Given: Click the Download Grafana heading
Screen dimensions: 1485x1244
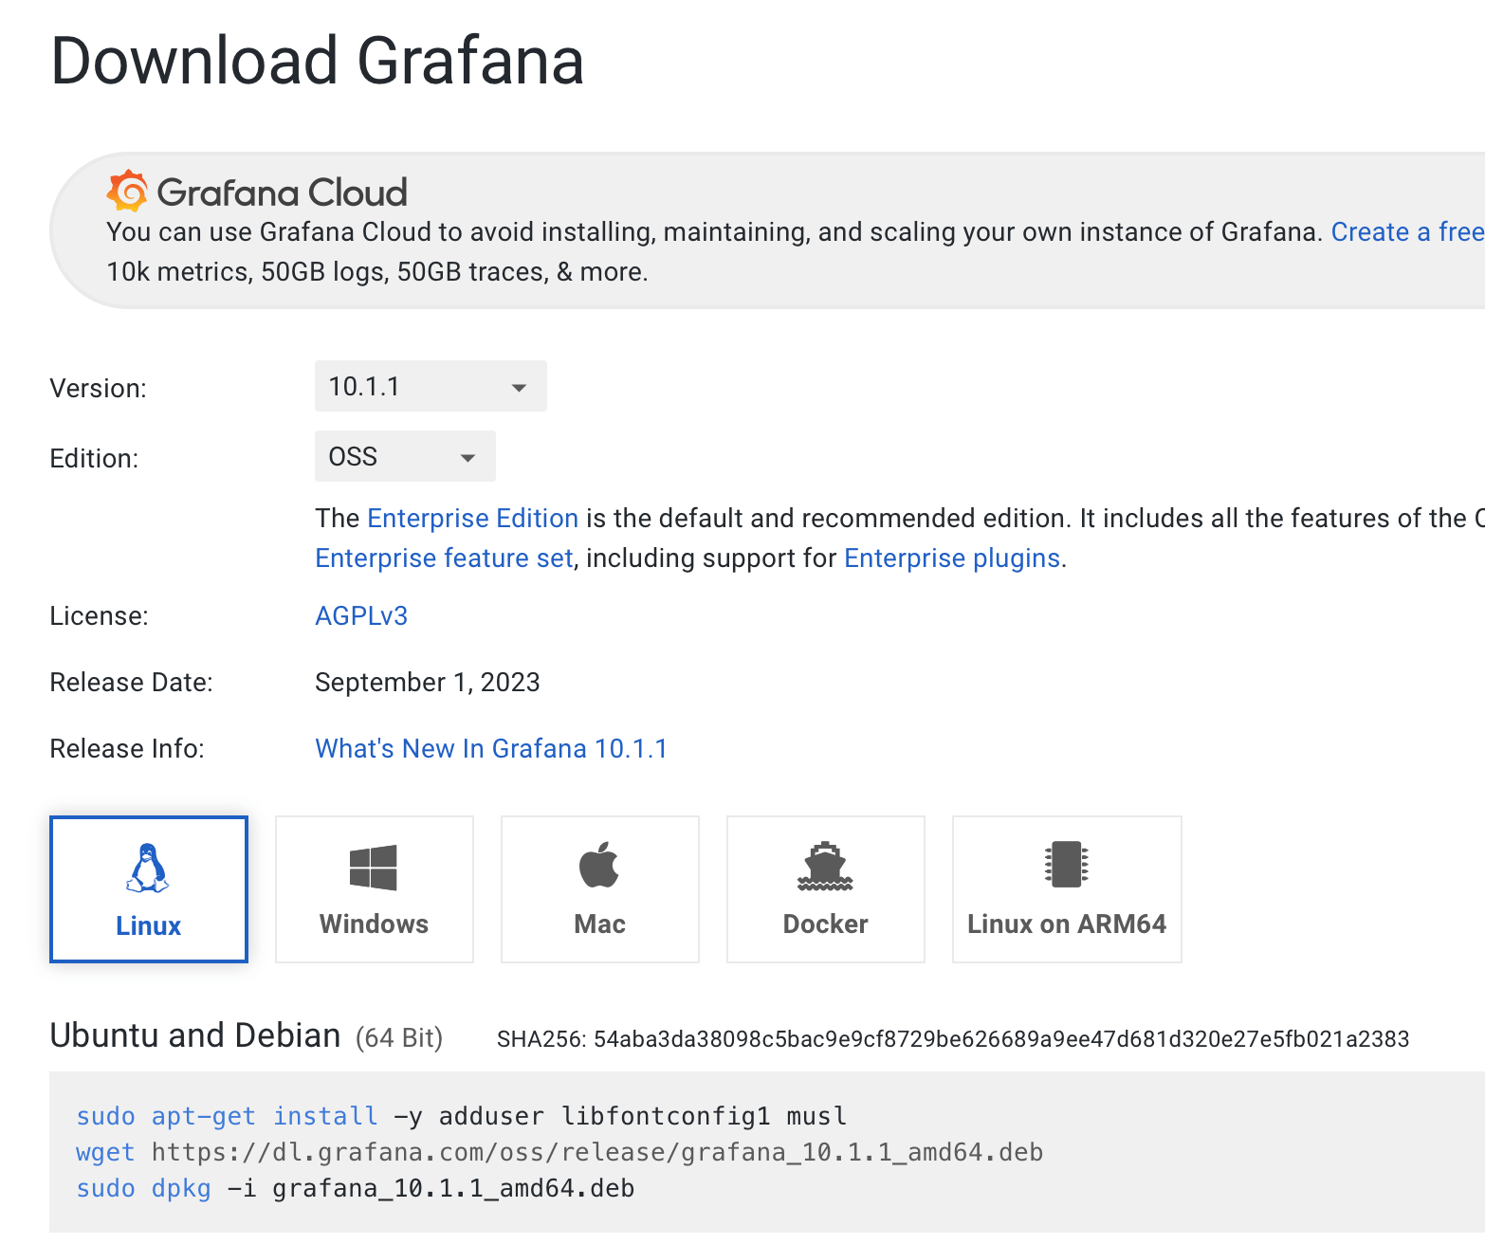Looking at the screenshot, I should tap(317, 61).
